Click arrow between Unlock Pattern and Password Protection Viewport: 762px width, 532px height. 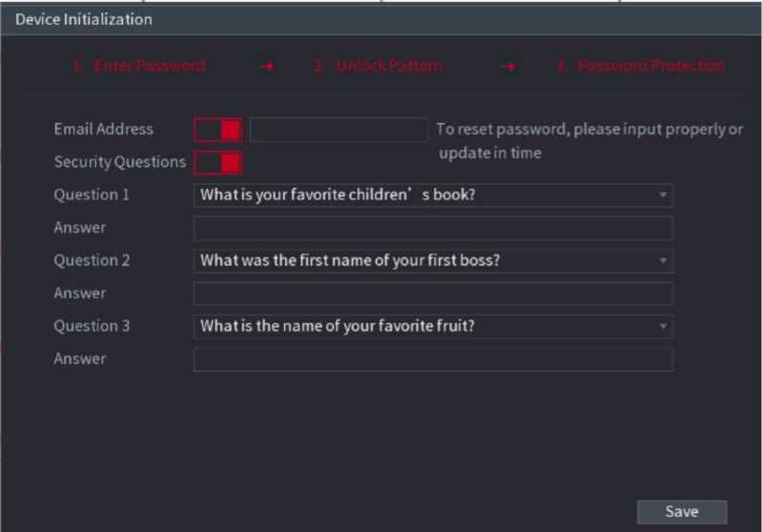509,67
